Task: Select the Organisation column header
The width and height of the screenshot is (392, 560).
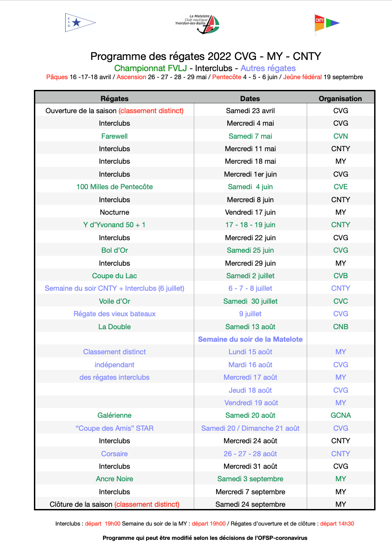Action: click(340, 98)
